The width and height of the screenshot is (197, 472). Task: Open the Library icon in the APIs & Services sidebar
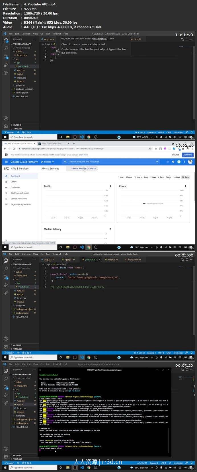point(6,182)
